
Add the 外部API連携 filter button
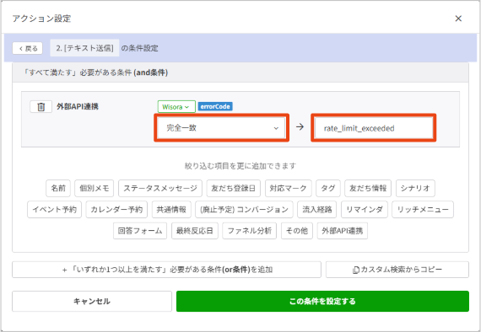click(343, 231)
